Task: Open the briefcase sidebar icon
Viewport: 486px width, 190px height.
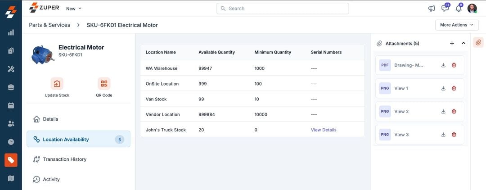Action: coord(11,87)
